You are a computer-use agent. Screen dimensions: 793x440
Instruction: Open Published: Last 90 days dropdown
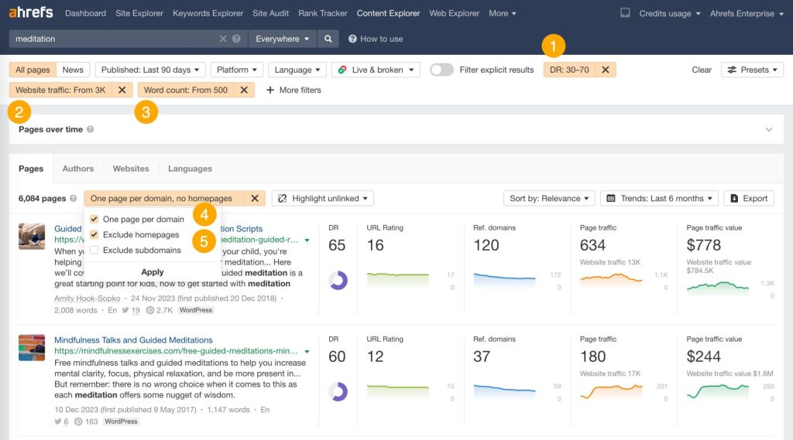click(x=149, y=70)
